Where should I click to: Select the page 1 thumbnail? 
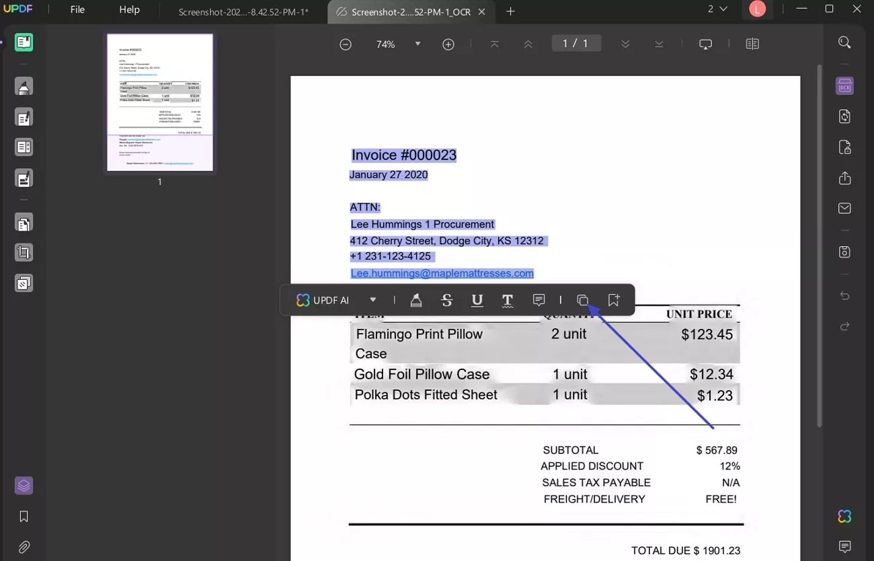tap(160, 102)
